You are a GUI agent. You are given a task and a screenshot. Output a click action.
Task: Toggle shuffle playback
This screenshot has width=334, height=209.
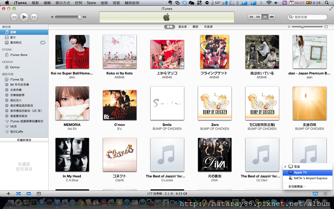coord(18,194)
